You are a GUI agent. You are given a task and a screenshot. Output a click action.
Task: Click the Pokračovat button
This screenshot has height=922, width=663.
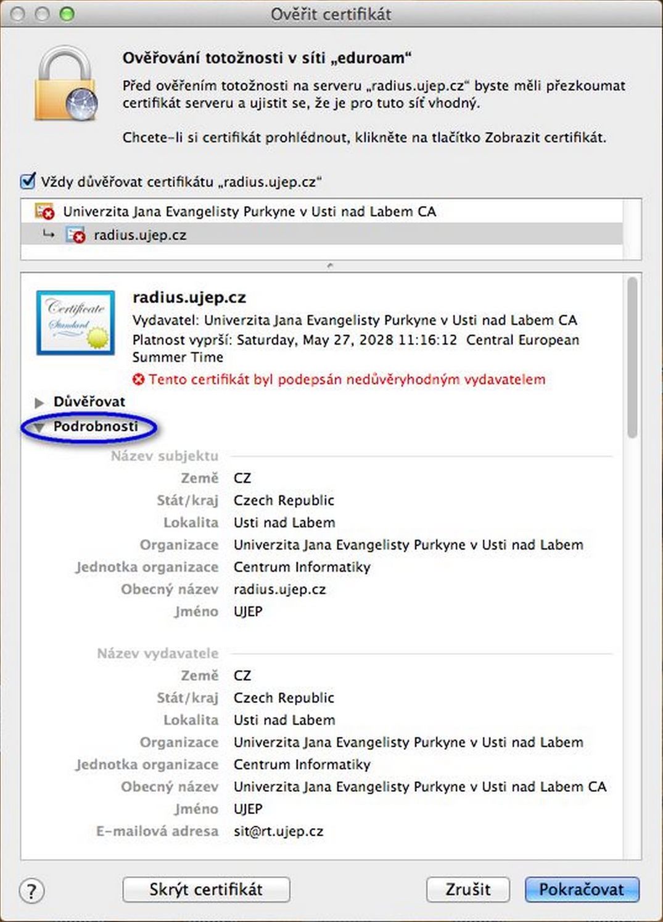(x=582, y=889)
